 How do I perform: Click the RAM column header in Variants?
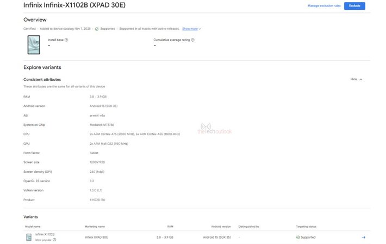170,227
